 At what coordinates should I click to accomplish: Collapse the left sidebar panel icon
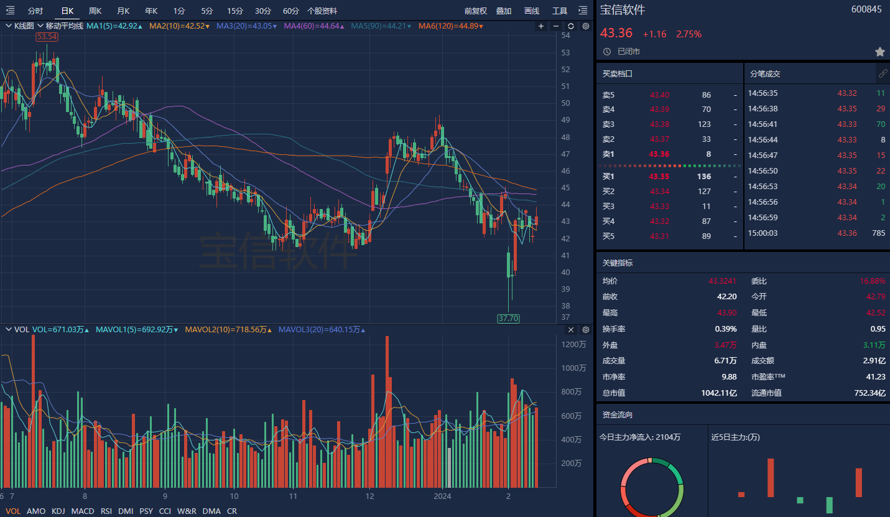[x=10, y=11]
